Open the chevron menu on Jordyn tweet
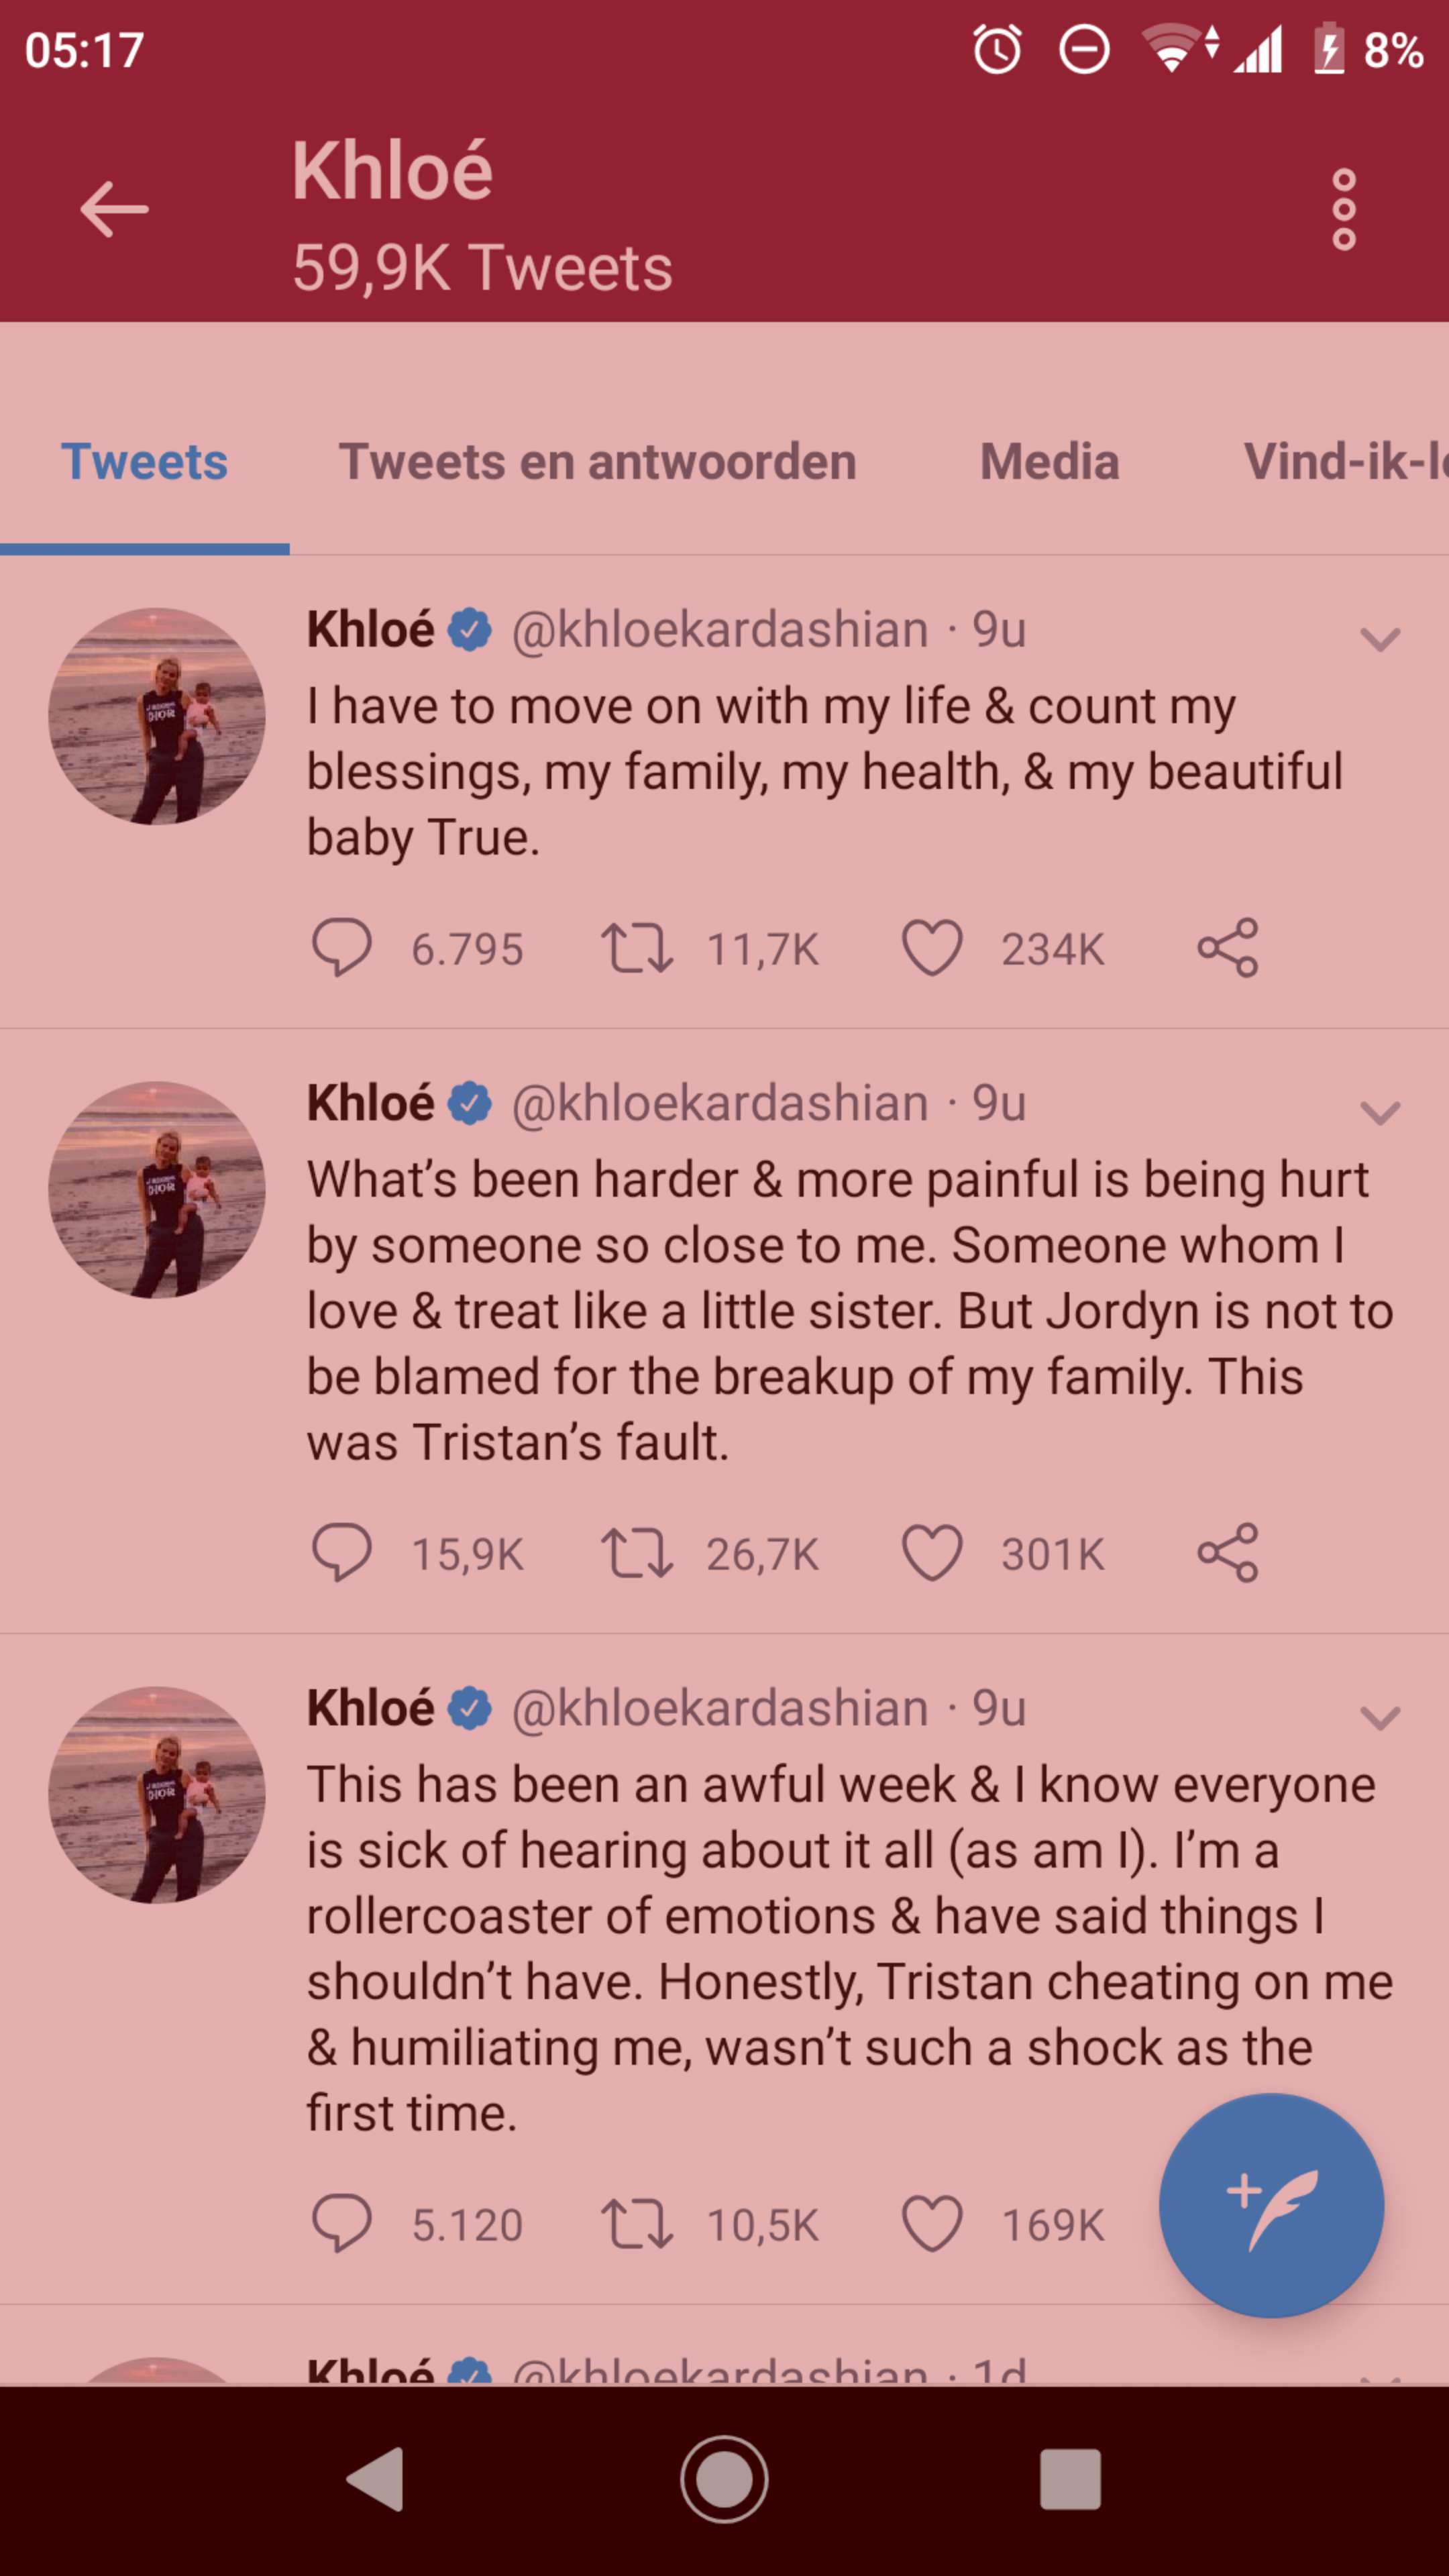 click(1380, 1112)
